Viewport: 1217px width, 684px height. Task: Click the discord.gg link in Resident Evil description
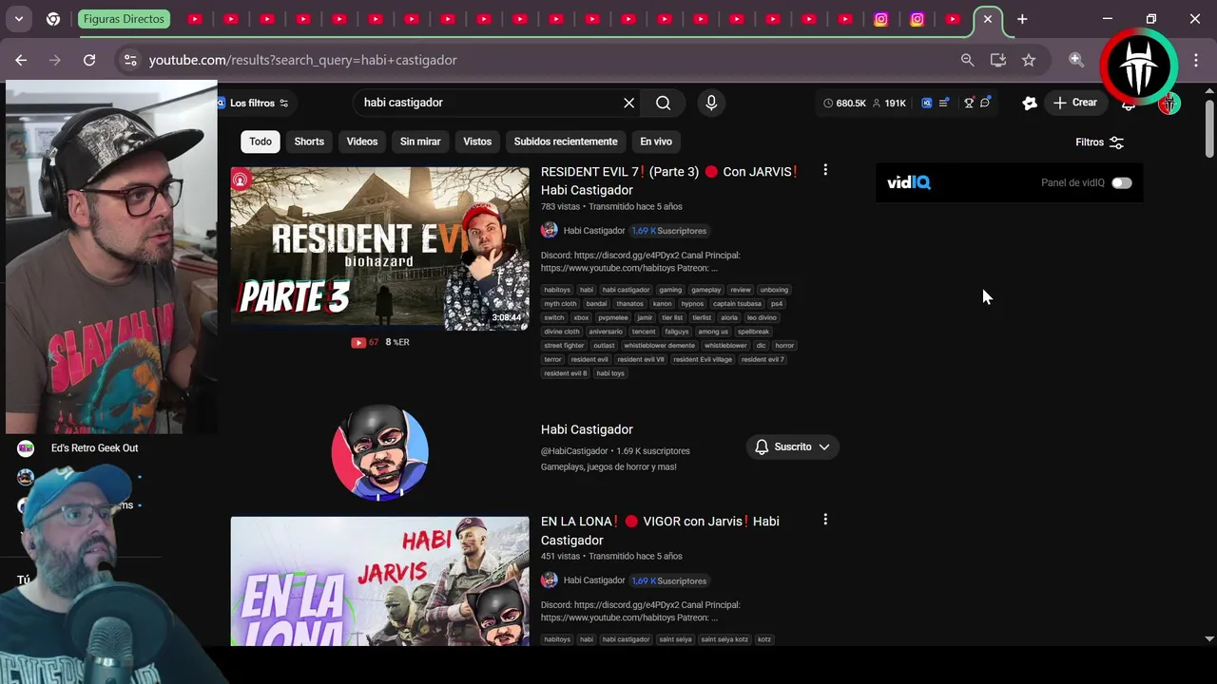pyautogui.click(x=625, y=255)
